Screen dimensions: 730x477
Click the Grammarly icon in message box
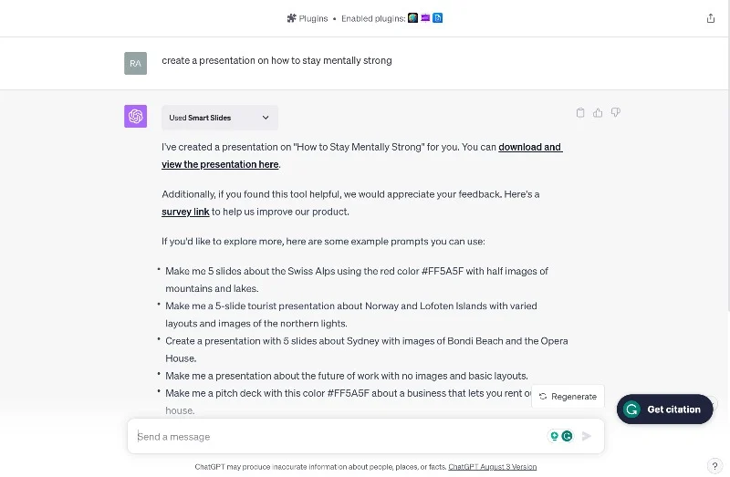coord(567,436)
